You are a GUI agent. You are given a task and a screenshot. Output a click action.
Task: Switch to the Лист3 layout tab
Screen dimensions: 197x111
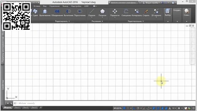click(x=34, y=108)
